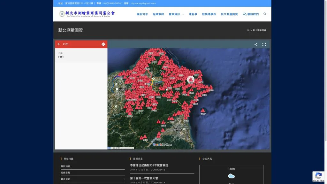Open the 歷屆理事長 page
The image size is (327, 184).
(209, 14)
